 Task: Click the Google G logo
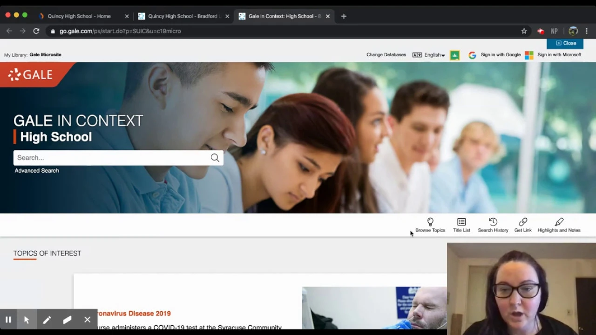click(472, 55)
